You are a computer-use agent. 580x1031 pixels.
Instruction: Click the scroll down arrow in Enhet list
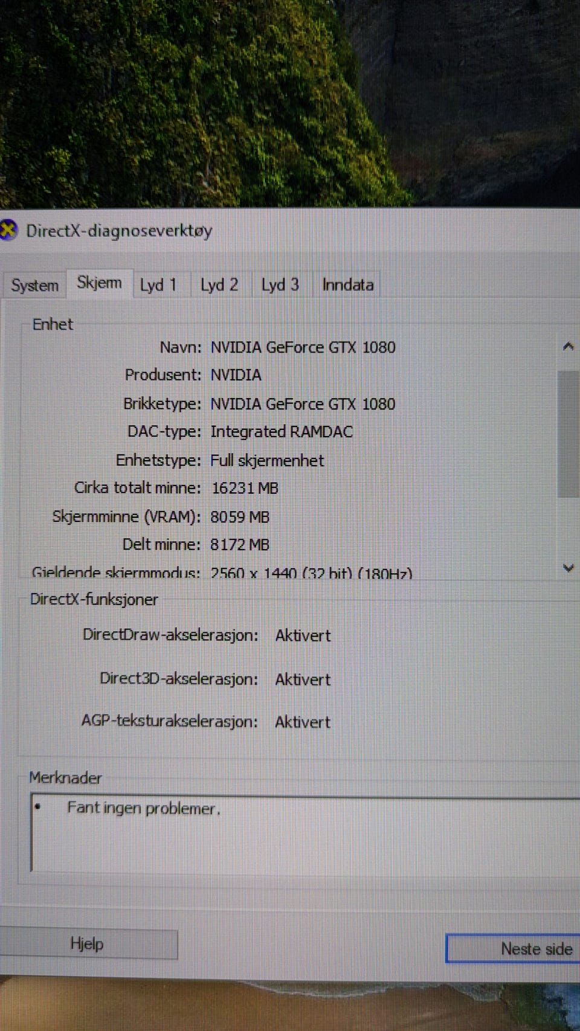tap(568, 568)
